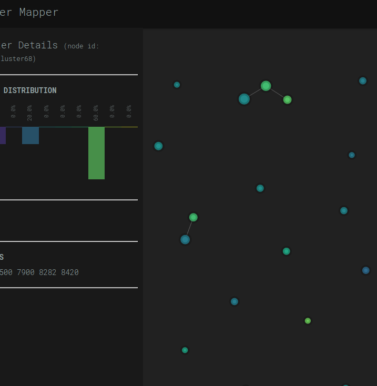Select the purple distribution bar
Screen dimensions: 377x386
click(2, 136)
